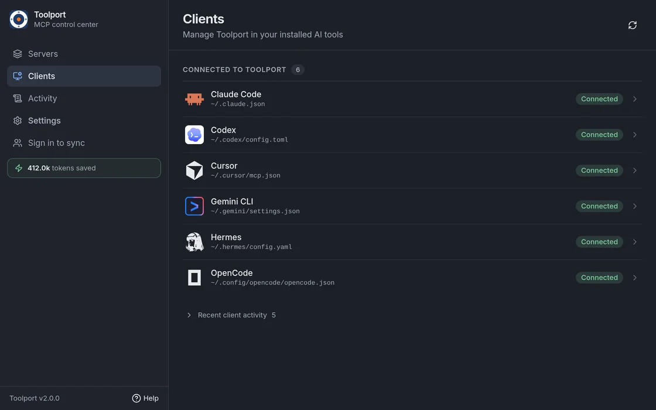This screenshot has height=410, width=656.
Task: Open Hermes row chevron
Action: coord(635,242)
